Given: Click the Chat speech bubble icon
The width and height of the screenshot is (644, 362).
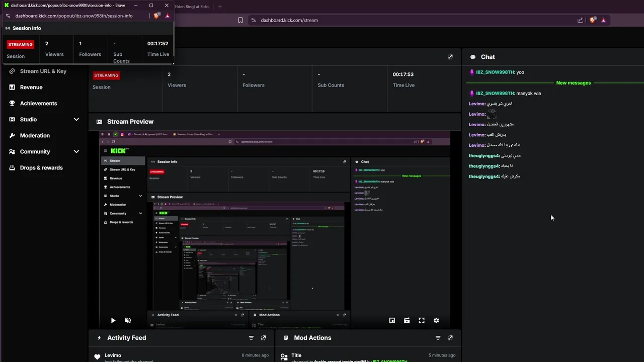Looking at the screenshot, I should coord(473,57).
